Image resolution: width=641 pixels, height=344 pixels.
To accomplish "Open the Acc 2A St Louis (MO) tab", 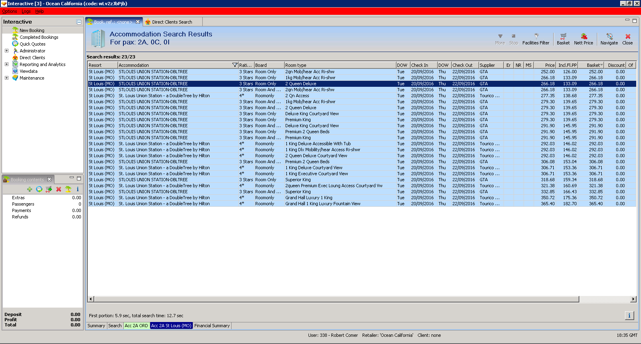I will pyautogui.click(x=171, y=326).
